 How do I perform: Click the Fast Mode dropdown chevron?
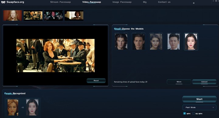213,107
